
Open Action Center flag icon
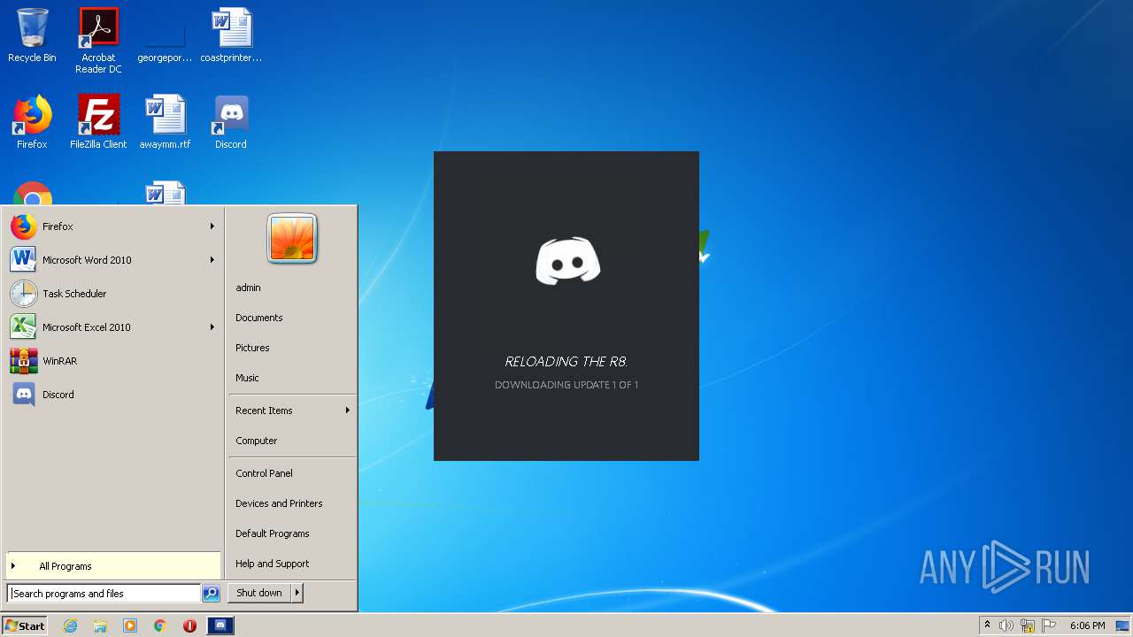1049,625
